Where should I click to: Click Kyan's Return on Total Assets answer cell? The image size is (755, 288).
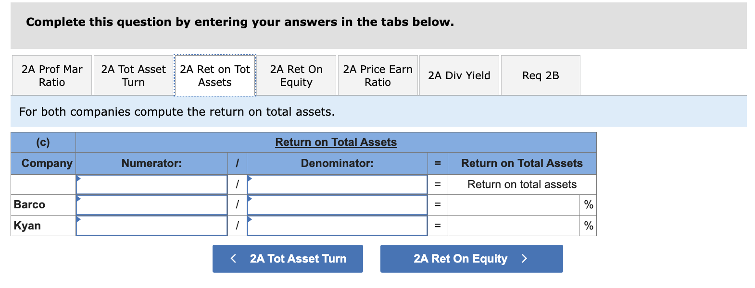tap(514, 225)
